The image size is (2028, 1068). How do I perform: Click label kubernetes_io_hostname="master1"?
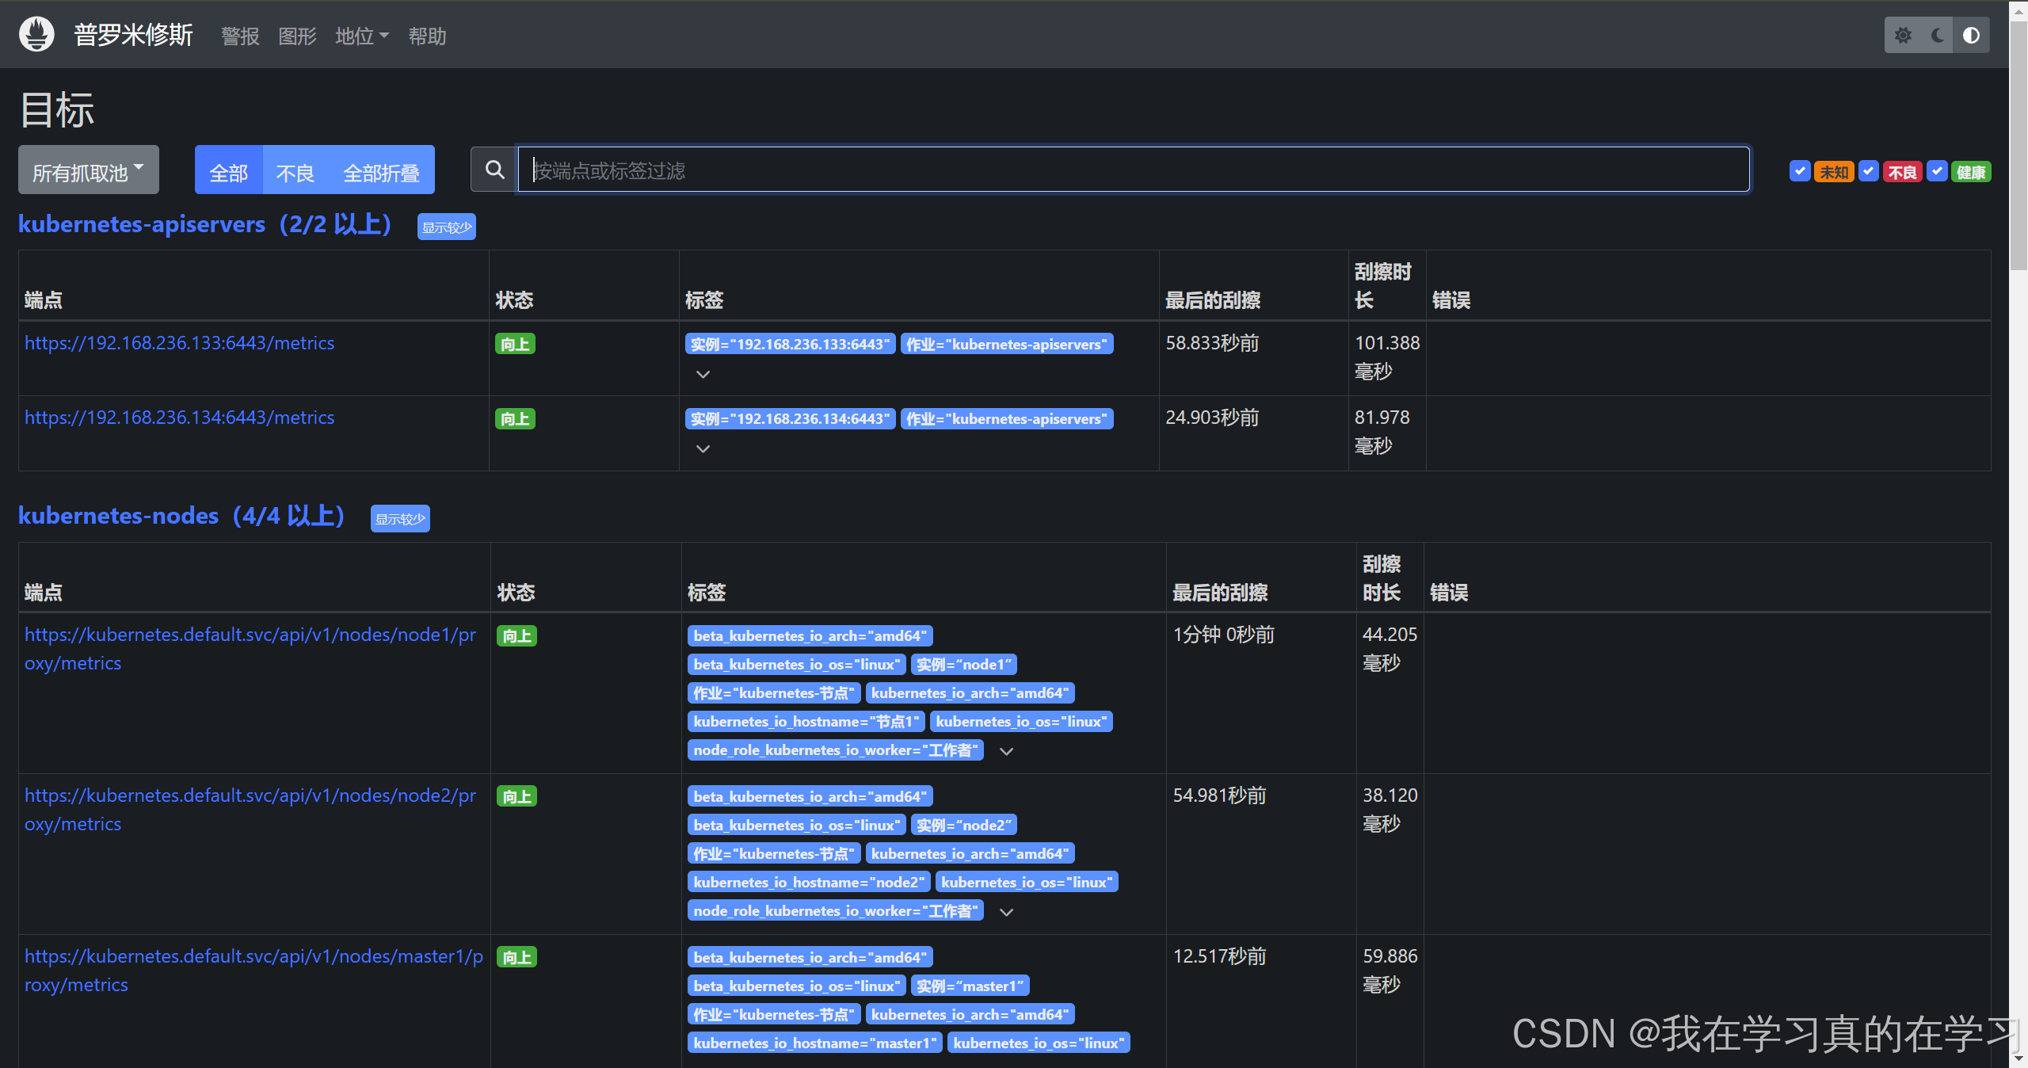click(x=815, y=1043)
